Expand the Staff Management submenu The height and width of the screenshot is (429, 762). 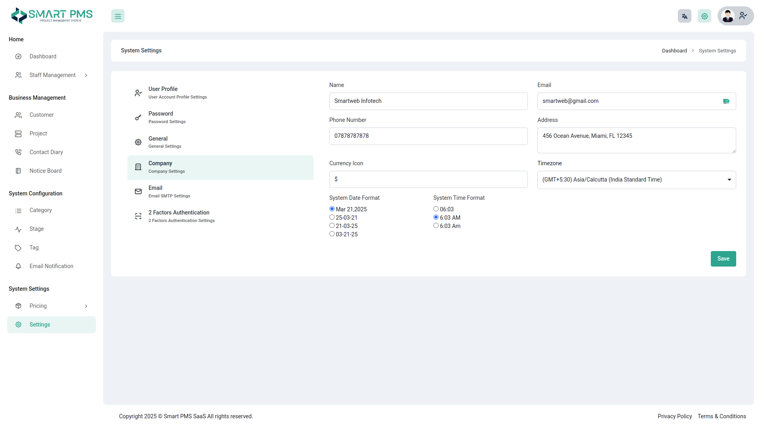coord(86,75)
